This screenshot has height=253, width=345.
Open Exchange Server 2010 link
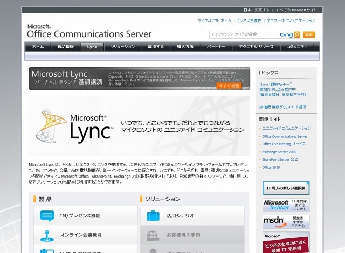279,152
